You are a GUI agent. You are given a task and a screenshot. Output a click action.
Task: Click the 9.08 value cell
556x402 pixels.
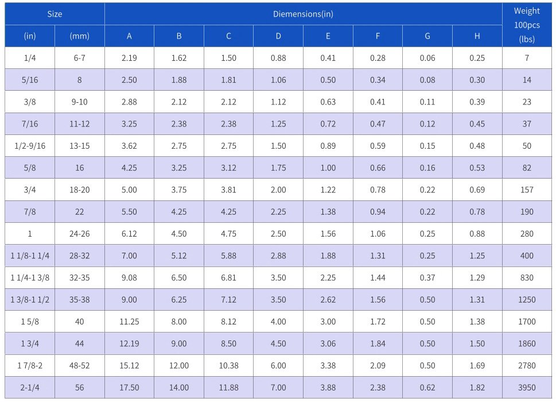(x=129, y=278)
